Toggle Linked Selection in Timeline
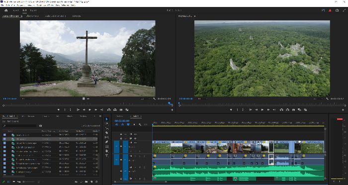The width and height of the screenshot is (348, 185). click(x=128, y=125)
